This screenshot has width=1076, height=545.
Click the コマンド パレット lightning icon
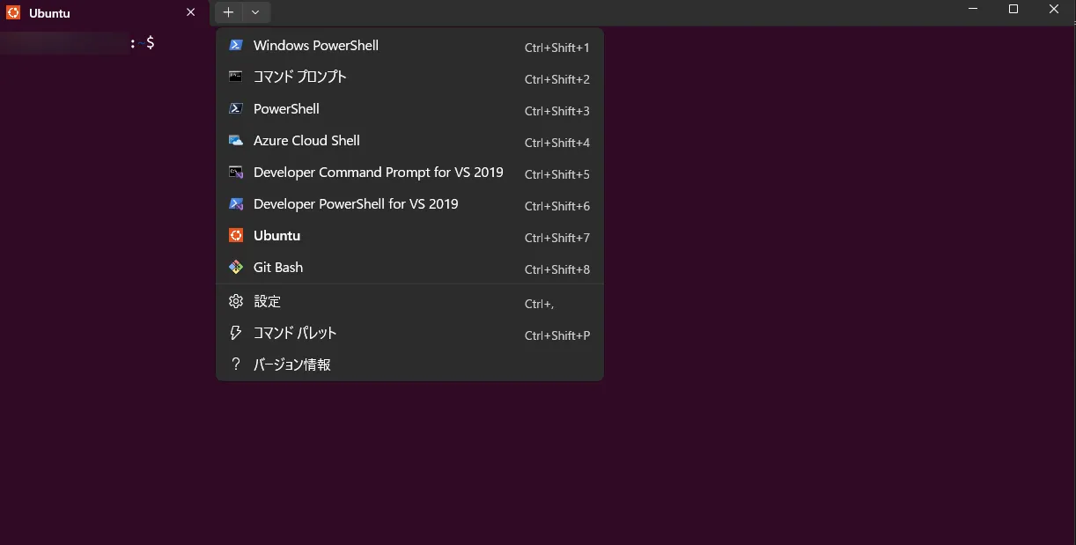235,333
